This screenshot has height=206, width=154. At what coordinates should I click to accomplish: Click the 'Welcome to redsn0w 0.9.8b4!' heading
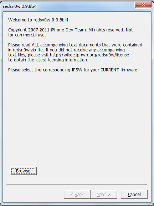pyautogui.click(x=38, y=20)
